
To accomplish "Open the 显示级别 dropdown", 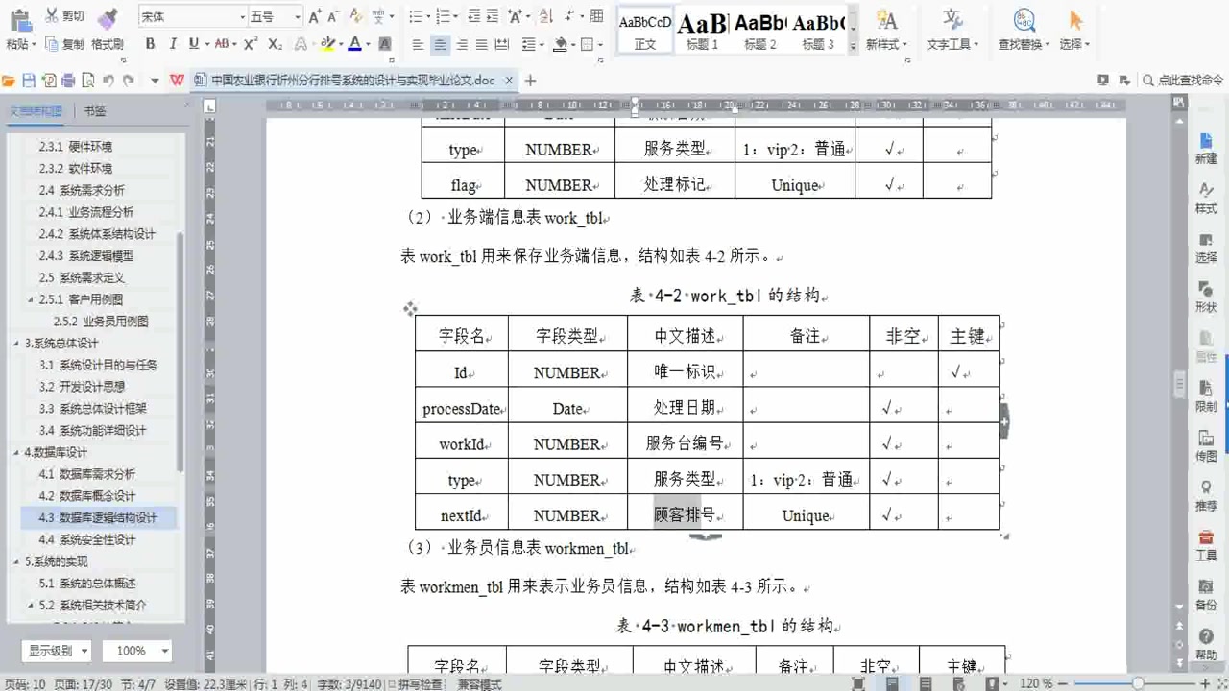I will 57,651.
